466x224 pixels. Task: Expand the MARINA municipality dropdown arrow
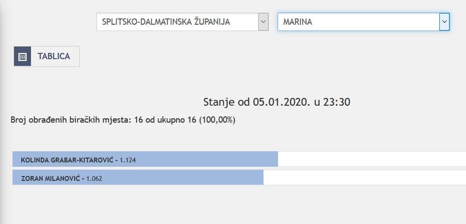[x=444, y=22]
